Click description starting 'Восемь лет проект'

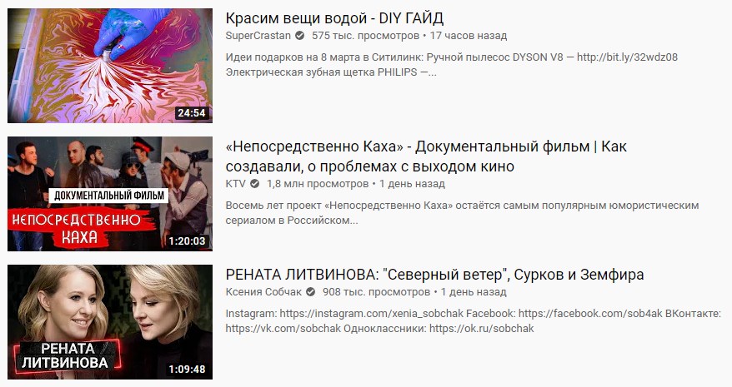(462, 212)
